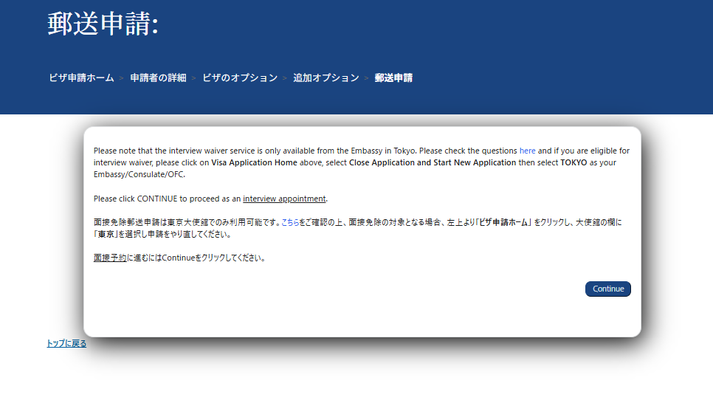Viewport: 713px width, 420px height.
Task: Click the arrow separator before 郵送申請 breadcrumb
Action: point(367,78)
